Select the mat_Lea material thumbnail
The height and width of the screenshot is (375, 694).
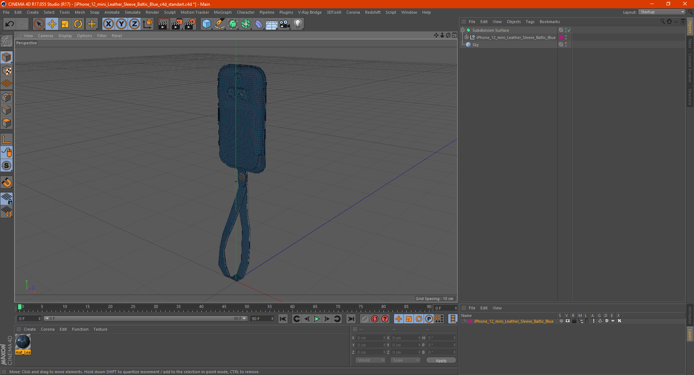[23, 342]
